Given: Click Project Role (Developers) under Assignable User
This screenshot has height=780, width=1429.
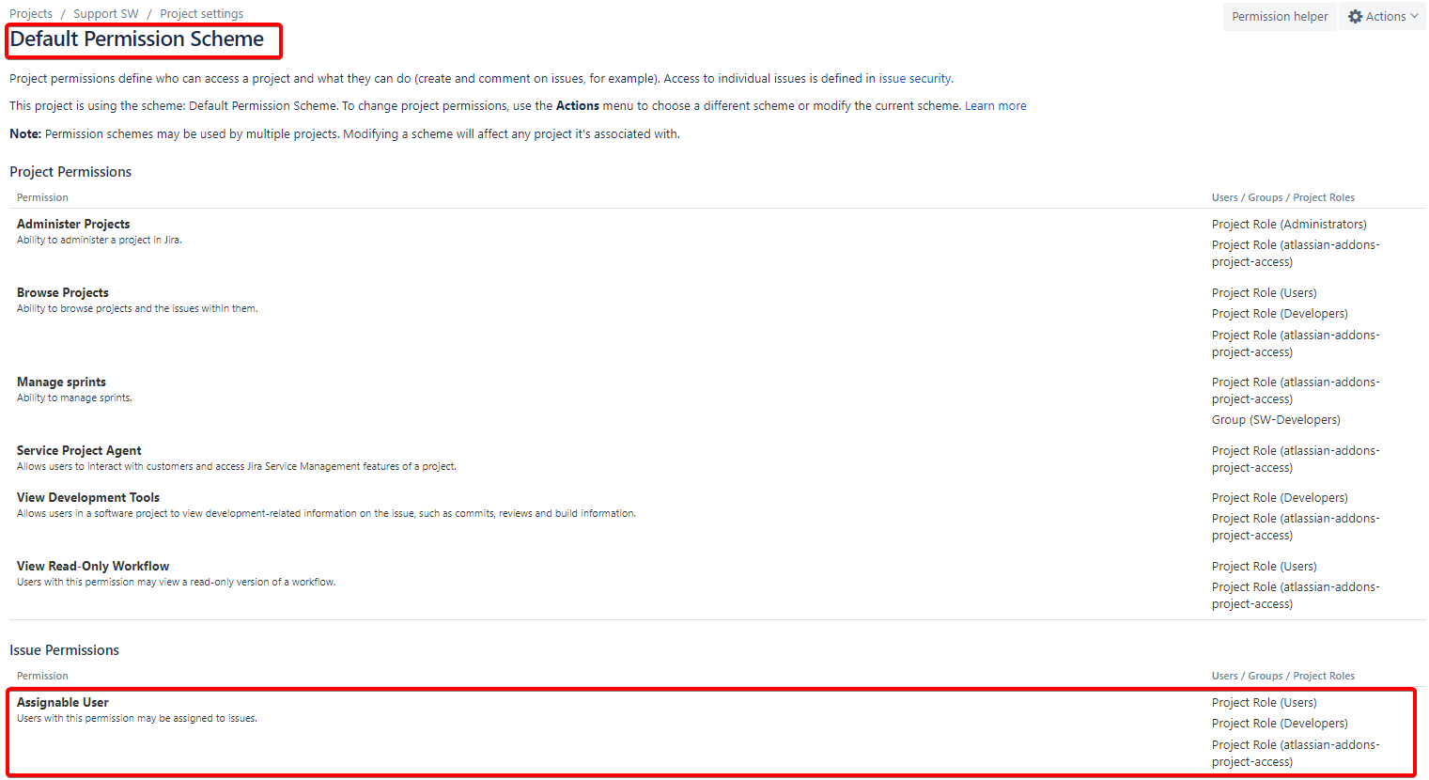Looking at the screenshot, I should coord(1280,723).
